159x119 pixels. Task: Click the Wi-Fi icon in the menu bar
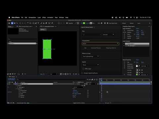[x=131, y=18]
